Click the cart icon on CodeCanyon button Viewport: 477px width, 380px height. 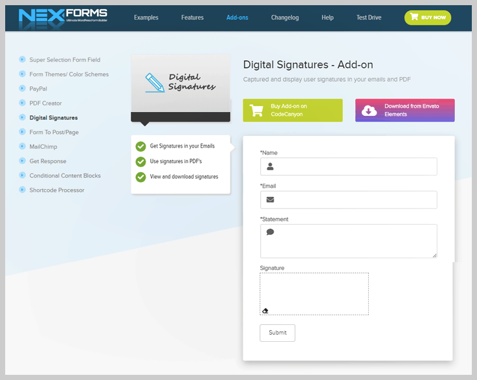pos(256,111)
